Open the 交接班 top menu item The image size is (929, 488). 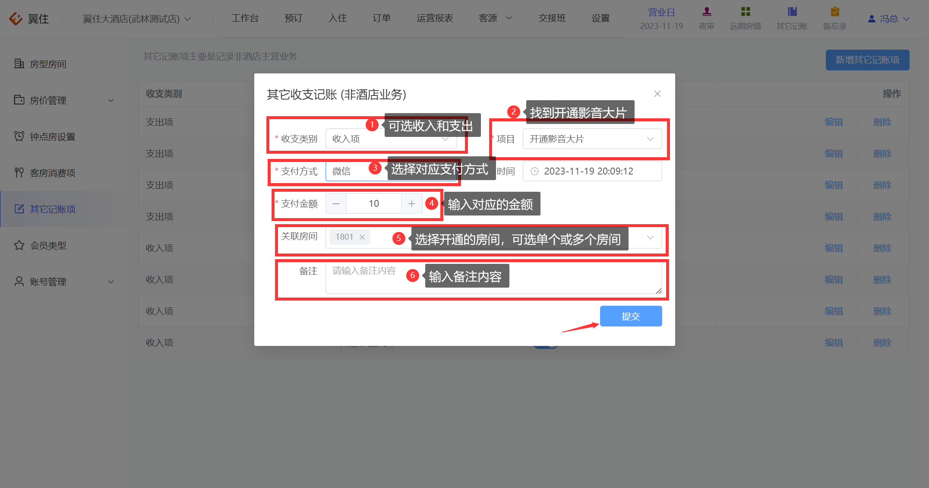[552, 18]
